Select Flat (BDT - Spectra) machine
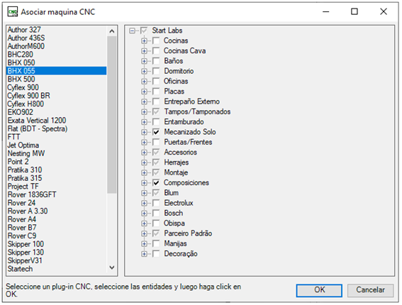The image size is (402, 305). 57,128
